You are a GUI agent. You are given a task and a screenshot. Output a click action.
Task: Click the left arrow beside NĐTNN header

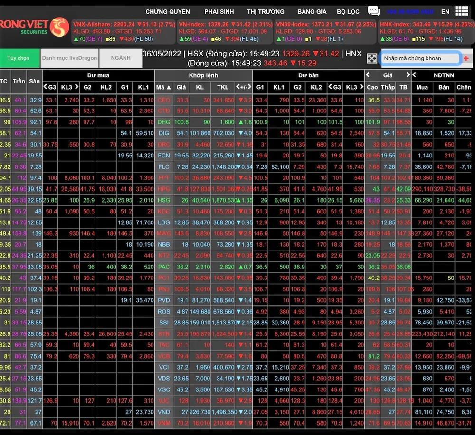pyautogui.click(x=414, y=75)
